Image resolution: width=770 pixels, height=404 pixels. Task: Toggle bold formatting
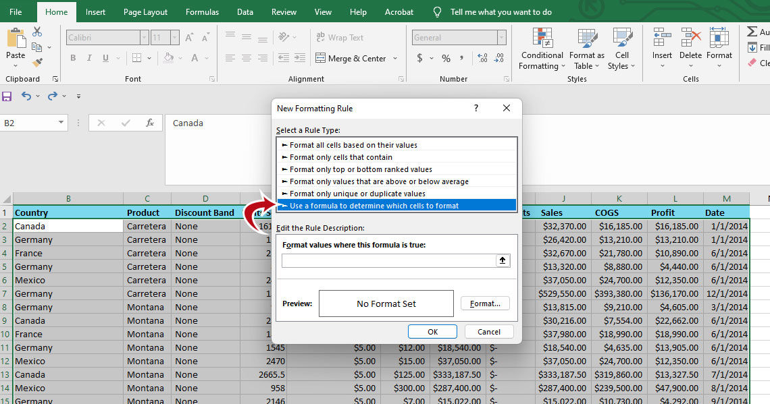pyautogui.click(x=73, y=58)
